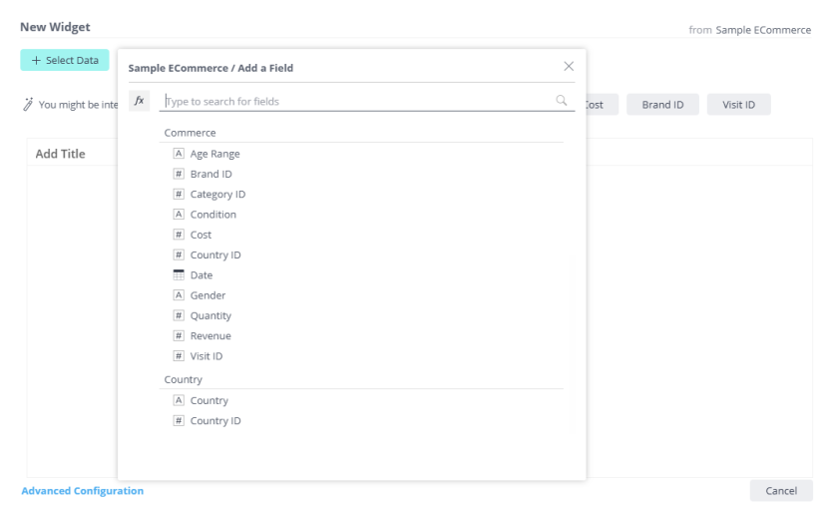Open Advanced Configuration link
Image resolution: width=828 pixels, height=510 pixels.
82,491
